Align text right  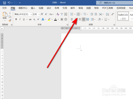pyautogui.click(x=80, y=19)
